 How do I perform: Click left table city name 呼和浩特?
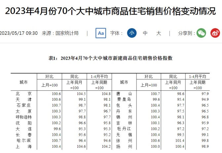click(x=24, y=117)
